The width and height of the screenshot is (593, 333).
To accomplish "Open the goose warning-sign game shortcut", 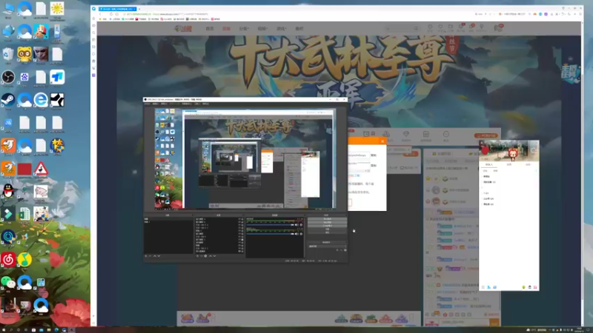I will (x=41, y=169).
